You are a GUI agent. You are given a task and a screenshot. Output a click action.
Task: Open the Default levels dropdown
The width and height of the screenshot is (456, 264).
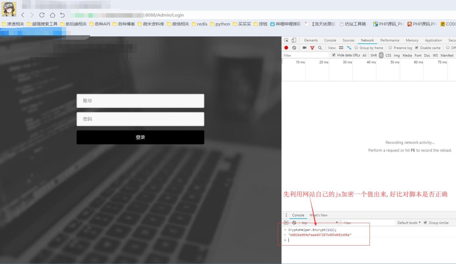409,223
